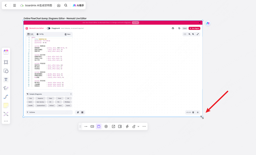The width and height of the screenshot is (256, 155).
Task: Switch to the Code tab
Action: [30, 34]
